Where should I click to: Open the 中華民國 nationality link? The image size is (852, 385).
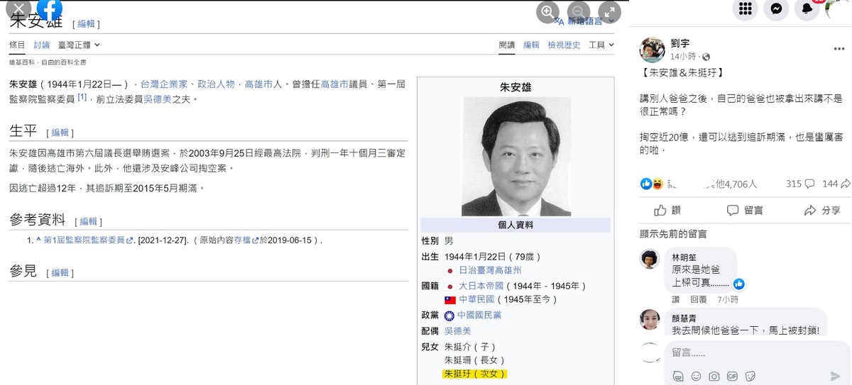coord(477,300)
